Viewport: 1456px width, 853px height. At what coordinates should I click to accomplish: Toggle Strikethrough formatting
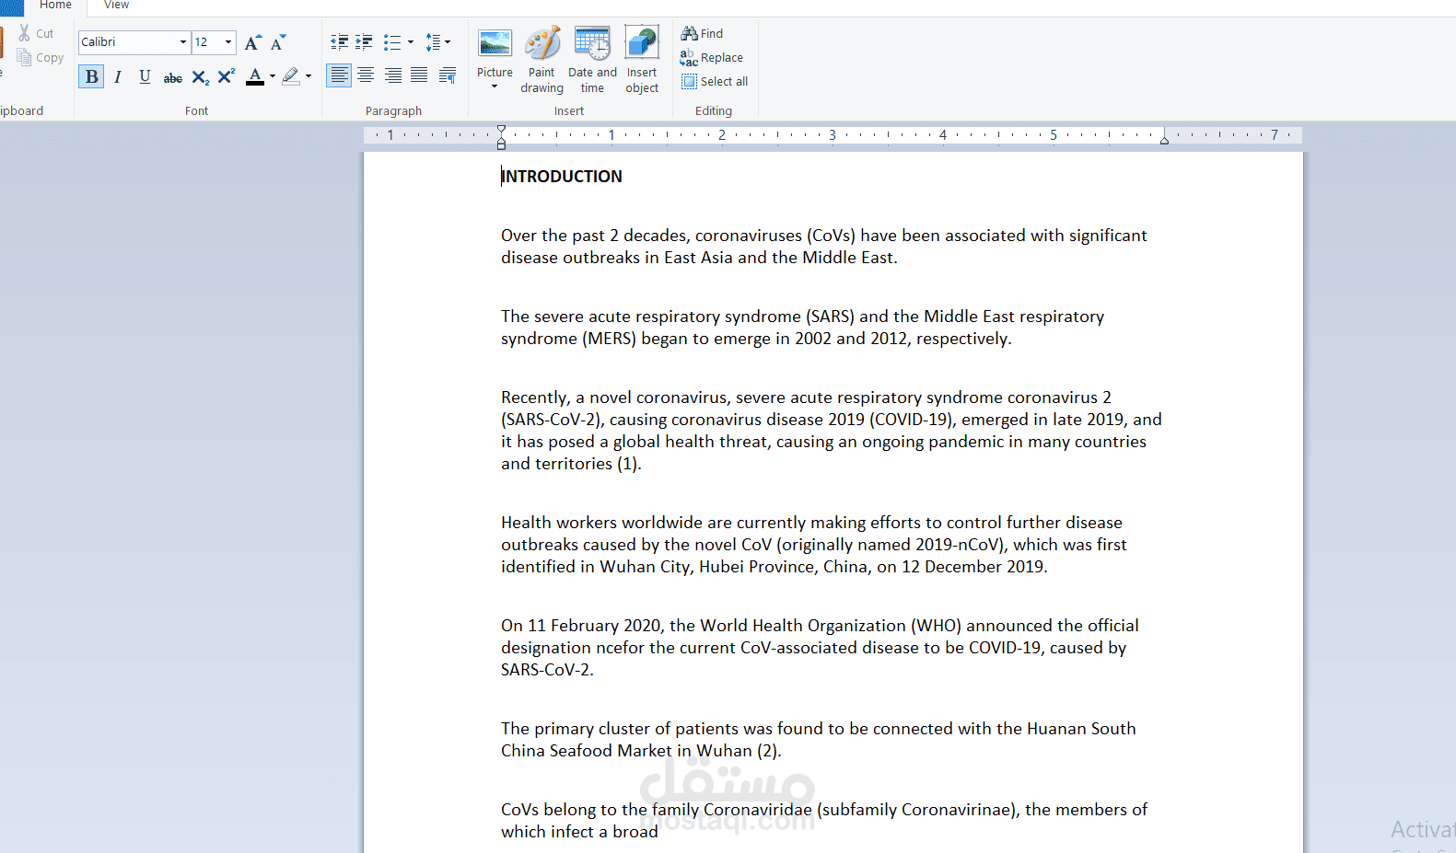pos(172,77)
